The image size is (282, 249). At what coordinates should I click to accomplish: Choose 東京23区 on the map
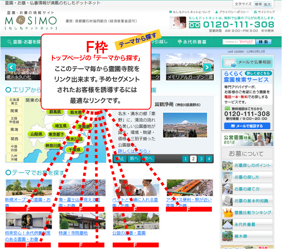75,139
